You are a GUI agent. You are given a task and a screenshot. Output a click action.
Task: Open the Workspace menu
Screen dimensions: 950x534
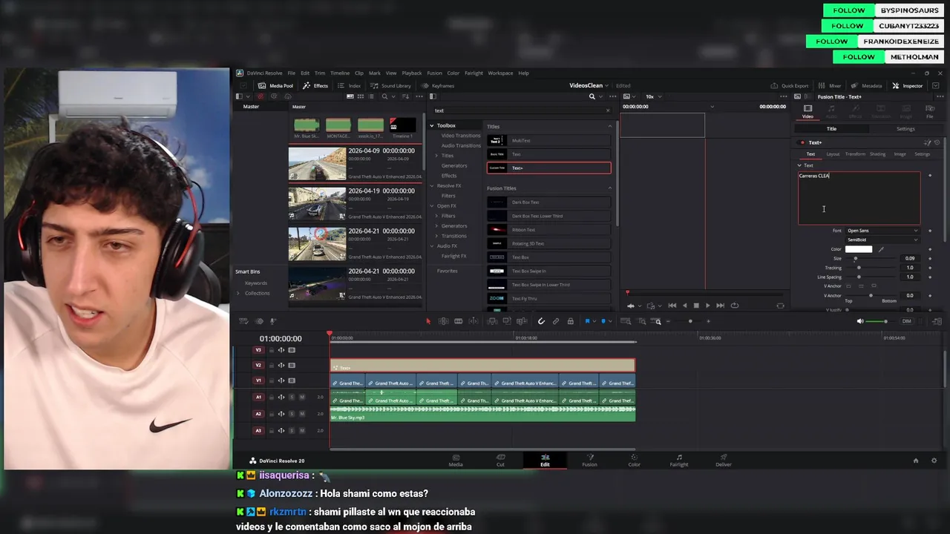(x=500, y=73)
